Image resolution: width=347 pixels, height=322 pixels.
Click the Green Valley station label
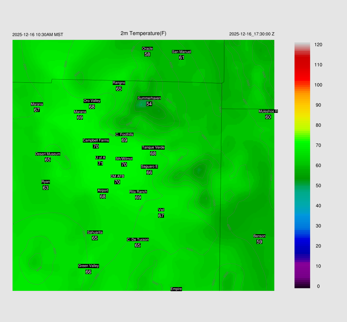click(88, 266)
